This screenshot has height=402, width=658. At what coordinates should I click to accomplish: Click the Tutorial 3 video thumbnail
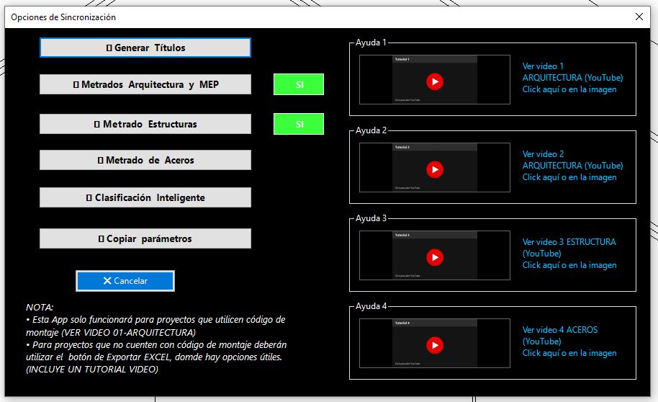[435, 256]
